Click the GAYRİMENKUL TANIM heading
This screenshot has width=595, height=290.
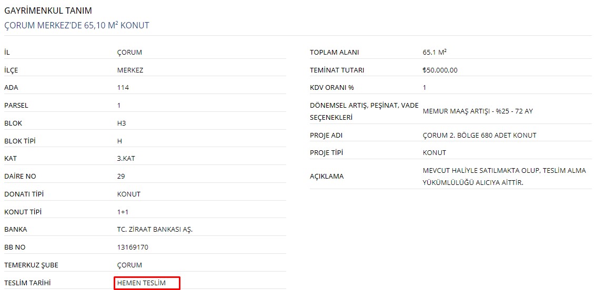[48, 11]
